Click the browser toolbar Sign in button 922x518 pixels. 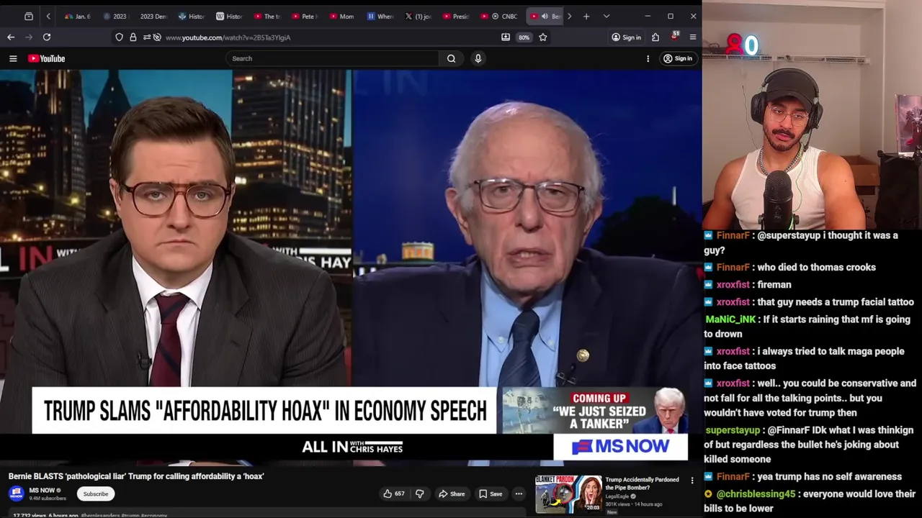(626, 37)
